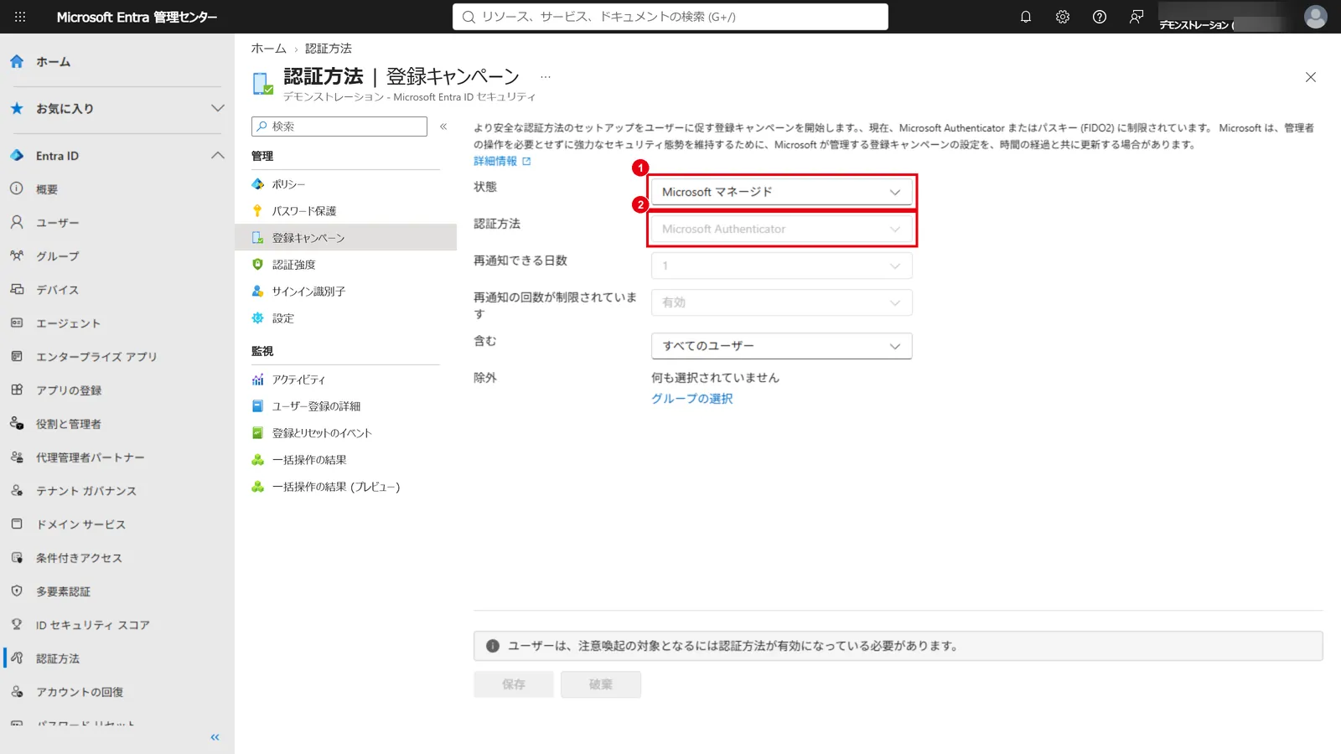Open the help question mark icon

(x=1100, y=17)
